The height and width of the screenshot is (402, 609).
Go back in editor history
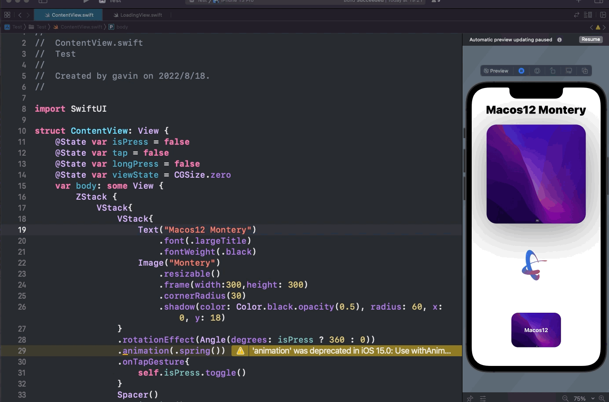pyautogui.click(x=20, y=15)
